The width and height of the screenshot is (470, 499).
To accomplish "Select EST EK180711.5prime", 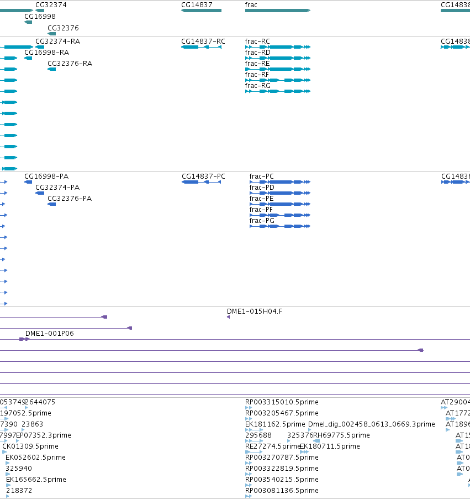I will click(x=304, y=452).
